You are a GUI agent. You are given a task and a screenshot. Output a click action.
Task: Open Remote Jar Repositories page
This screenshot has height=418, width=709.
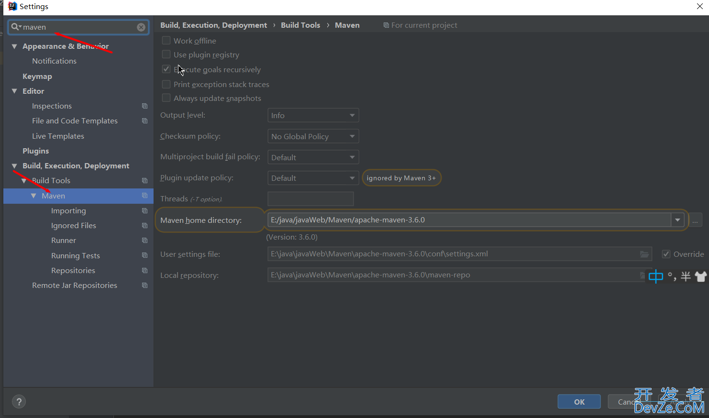(75, 286)
